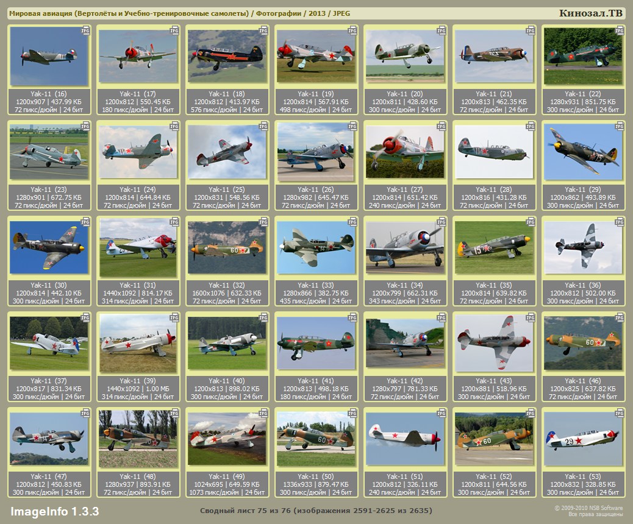Select Yak-11 (26) thumbnail
The height and width of the screenshot is (524, 633).
point(316,152)
